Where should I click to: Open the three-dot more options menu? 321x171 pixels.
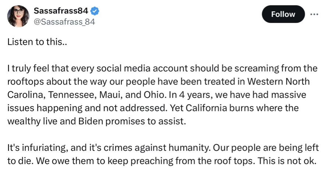tap(313, 14)
